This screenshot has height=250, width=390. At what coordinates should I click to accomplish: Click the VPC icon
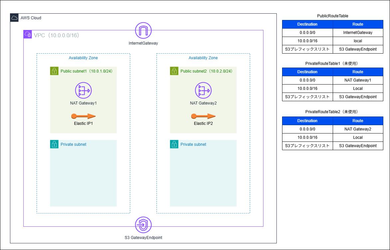[x=27, y=34]
